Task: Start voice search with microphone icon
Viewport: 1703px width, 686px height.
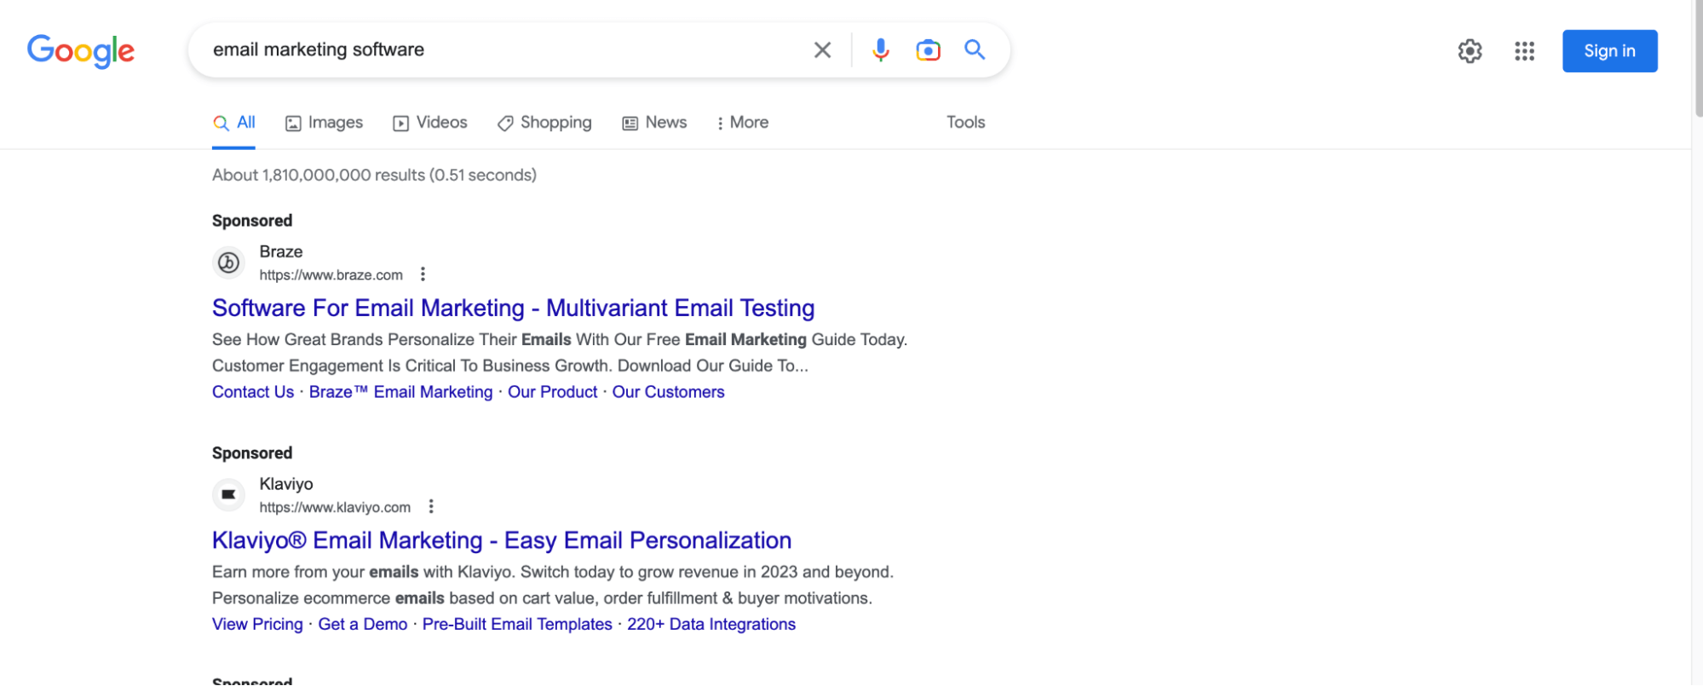Action: click(881, 50)
